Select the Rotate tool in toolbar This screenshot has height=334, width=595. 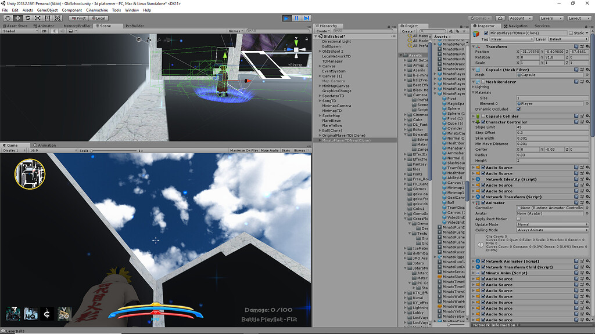27,18
